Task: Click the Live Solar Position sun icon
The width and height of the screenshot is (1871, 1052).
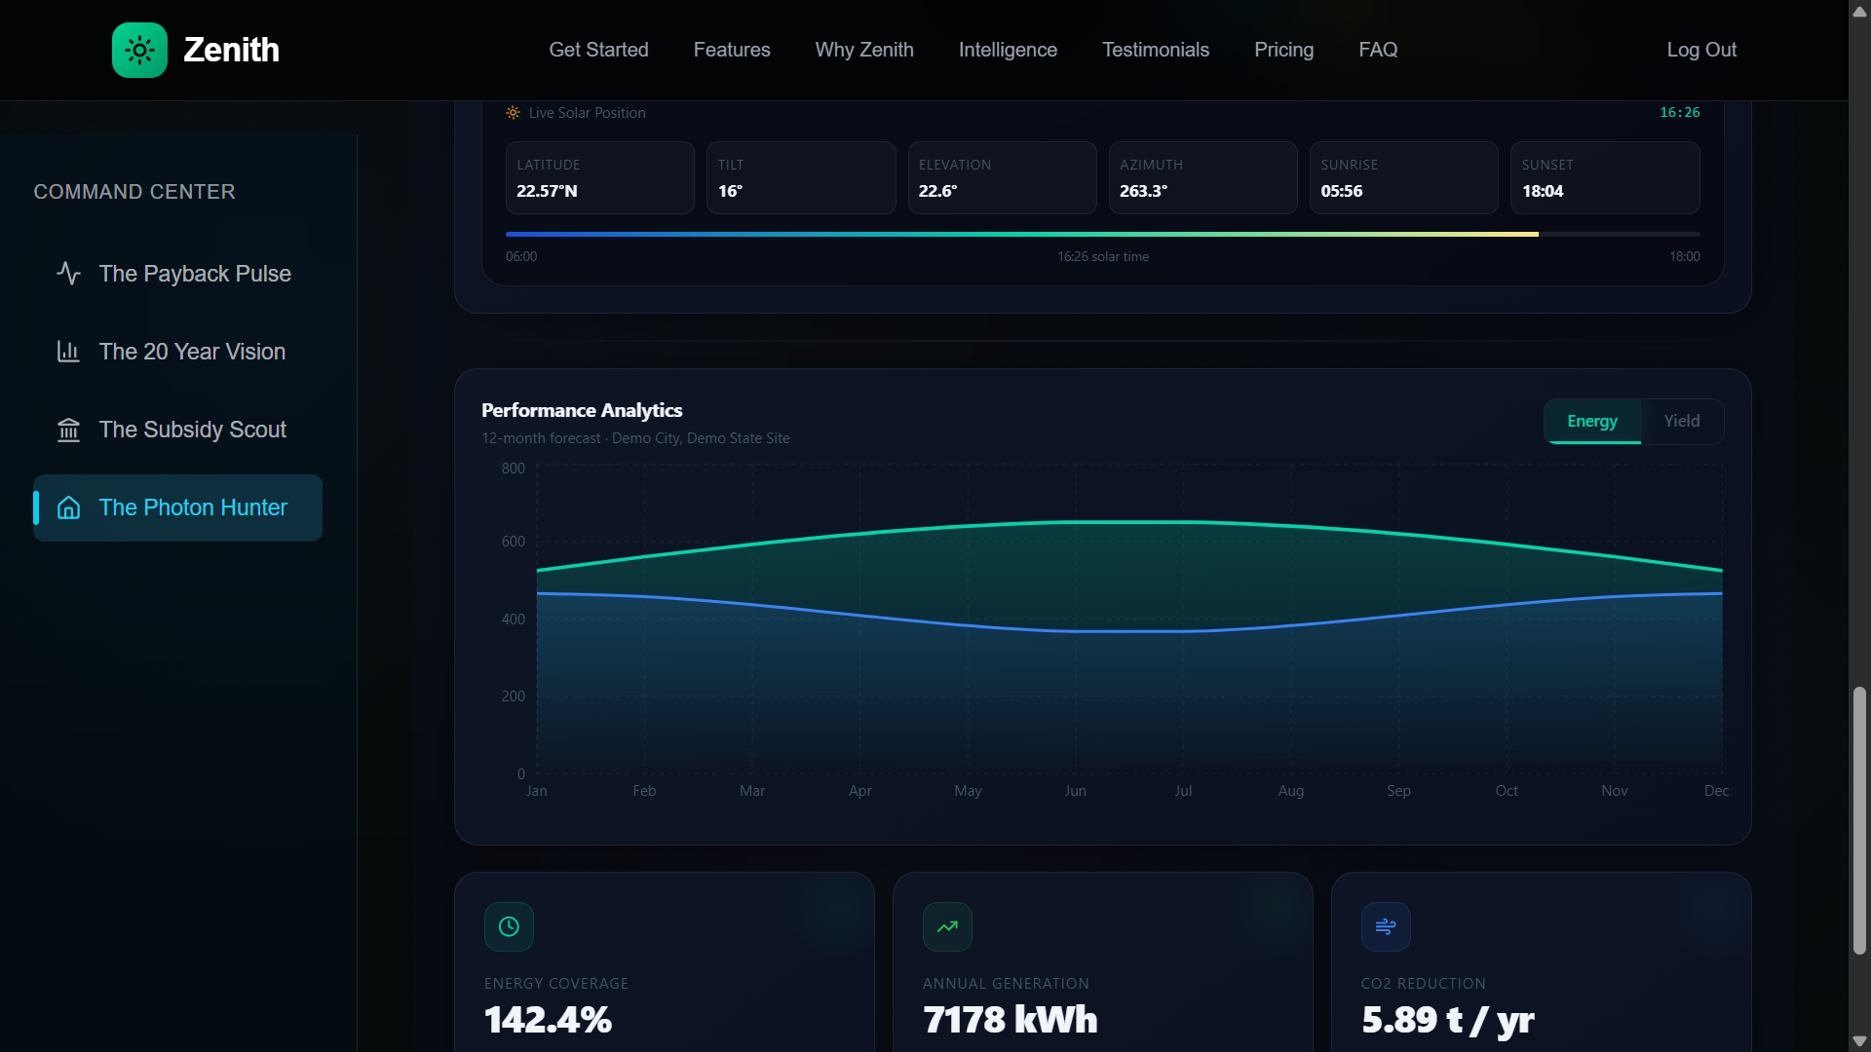Action: click(x=513, y=113)
